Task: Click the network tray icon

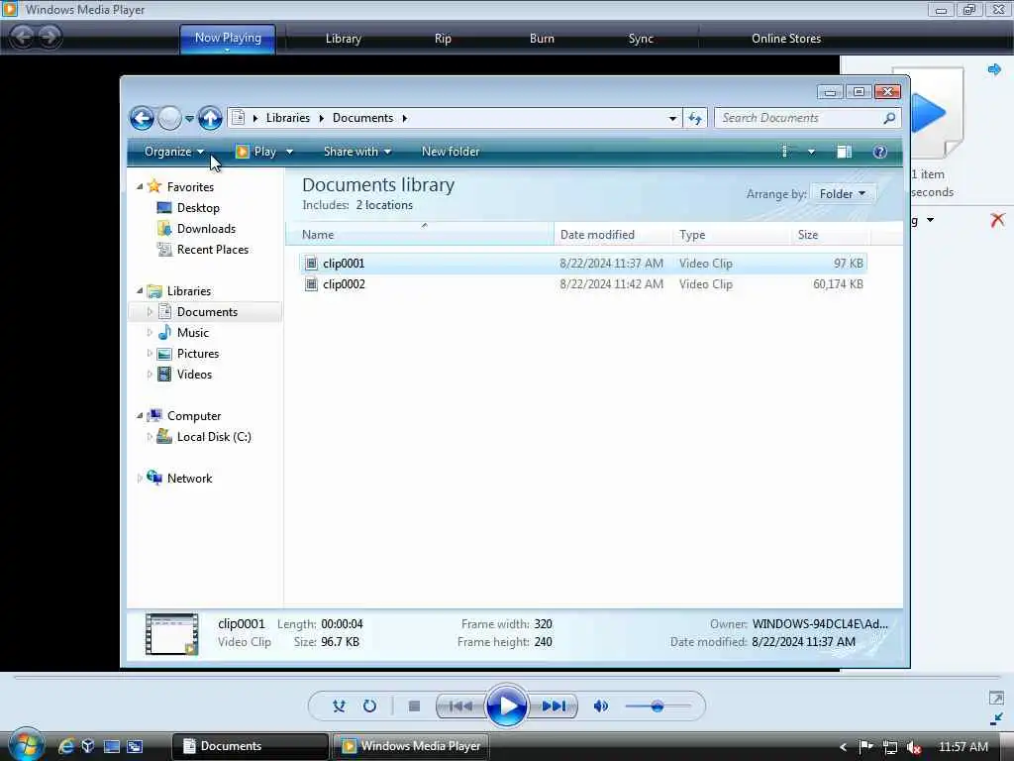Action: (890, 747)
